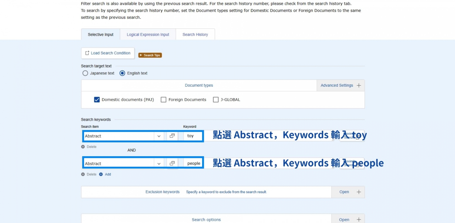Viewport: 455px width, 223px height.
Task: Select the Japanese text radio button
Action: pyautogui.click(x=85, y=73)
